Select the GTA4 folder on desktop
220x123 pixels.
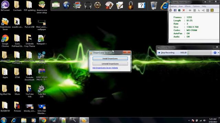pos(17,73)
